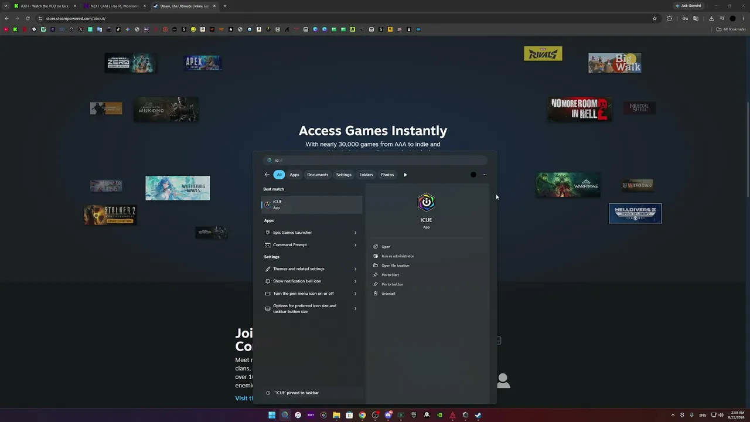Open the YouTube bookmark in bookmarks bar

tap(6, 29)
